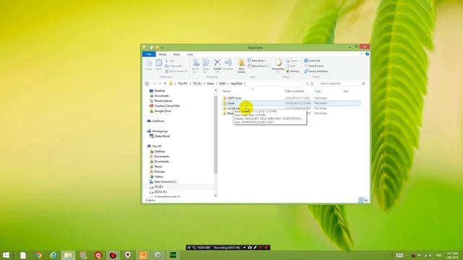Click 'Users' in the address bar path

pyautogui.click(x=211, y=84)
